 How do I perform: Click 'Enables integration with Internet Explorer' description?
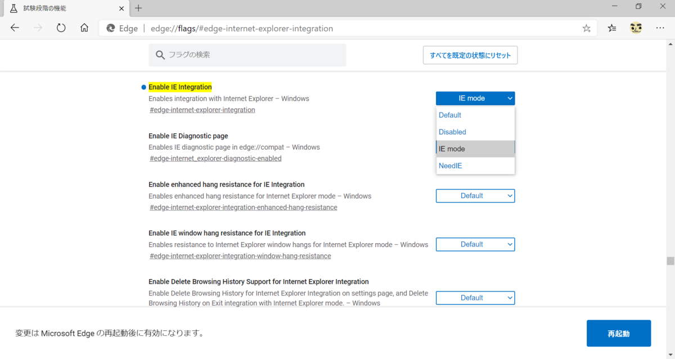(x=229, y=98)
